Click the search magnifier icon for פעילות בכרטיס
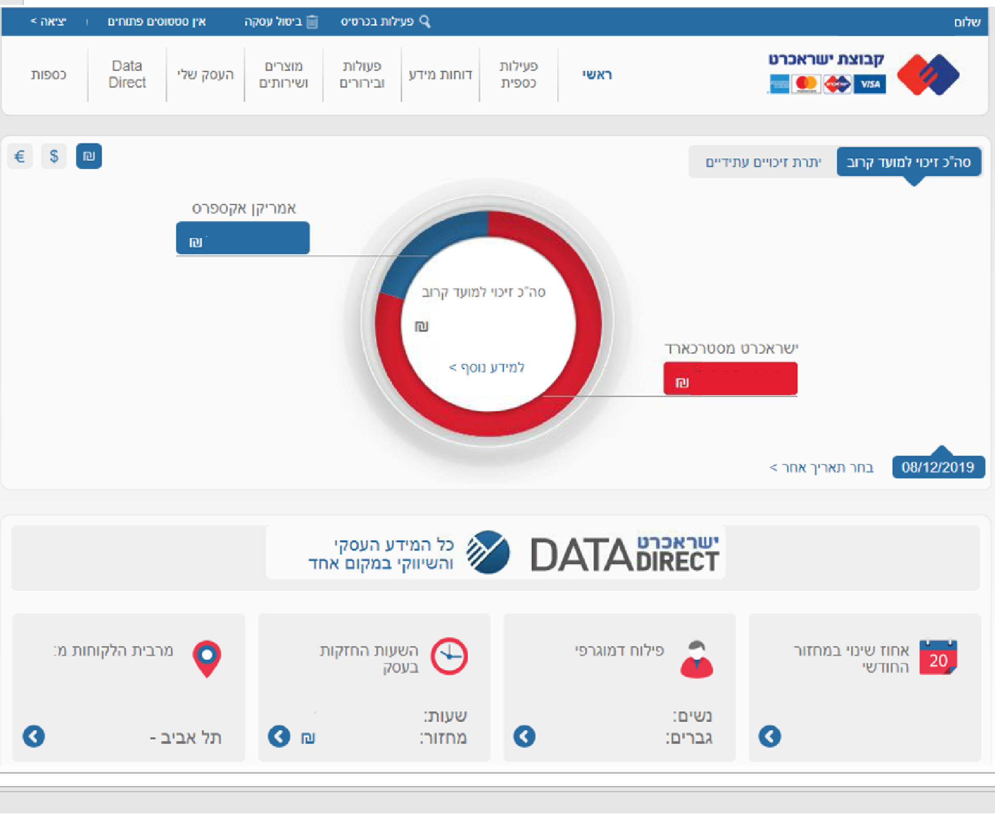 [x=425, y=22]
